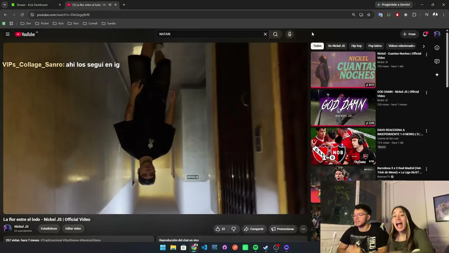Open options for DAVO REACCIONA video
This screenshot has height=253, width=449.
point(426,131)
